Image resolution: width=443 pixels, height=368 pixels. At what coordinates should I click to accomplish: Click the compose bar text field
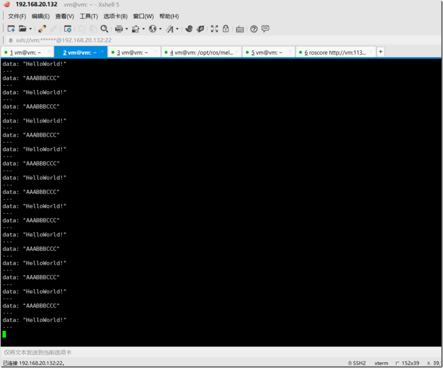click(x=220, y=352)
